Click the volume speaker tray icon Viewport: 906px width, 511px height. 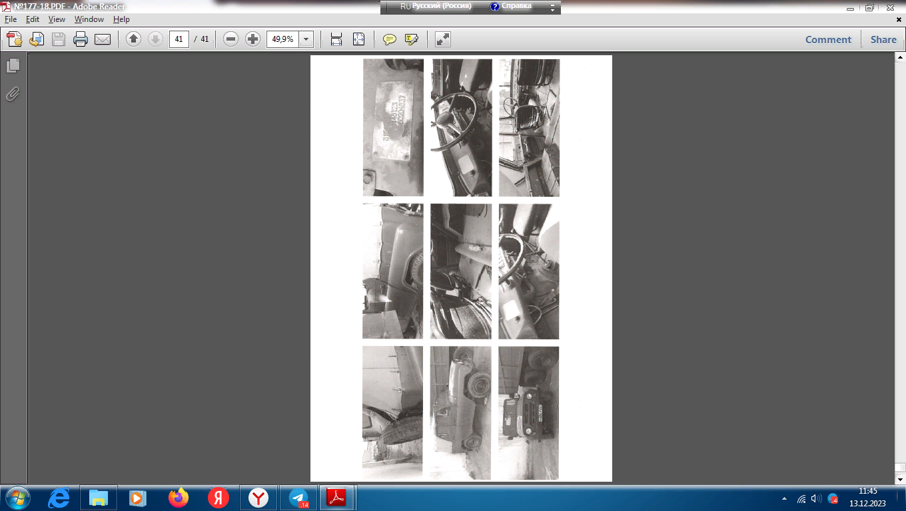tap(817, 498)
